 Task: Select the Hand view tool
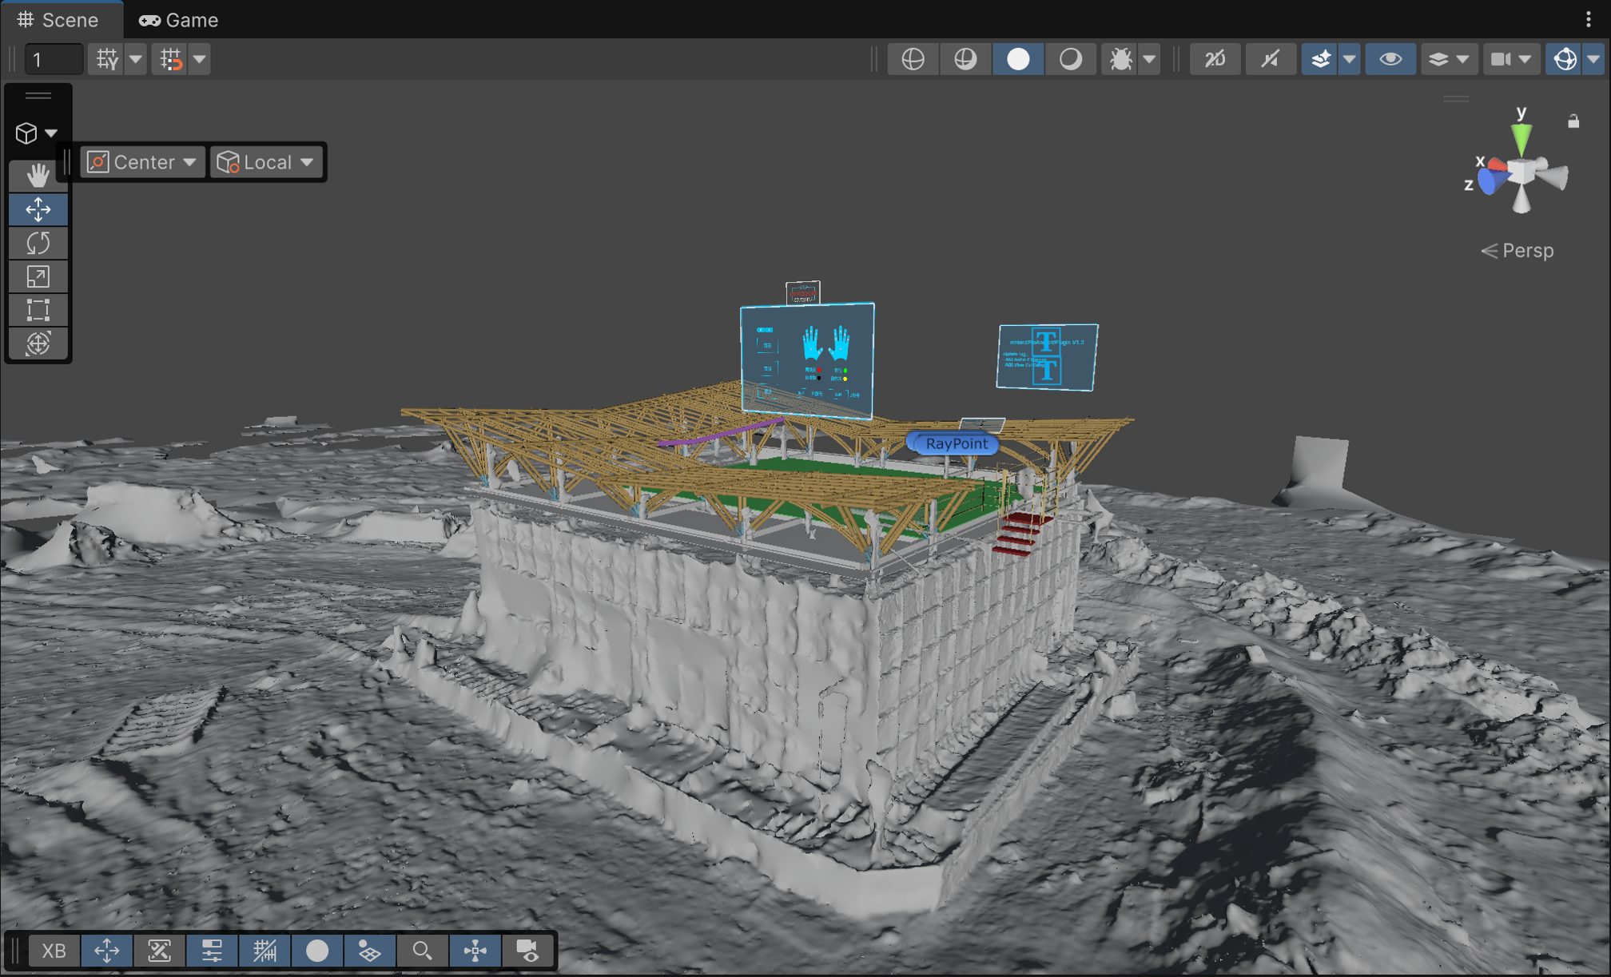click(x=38, y=175)
